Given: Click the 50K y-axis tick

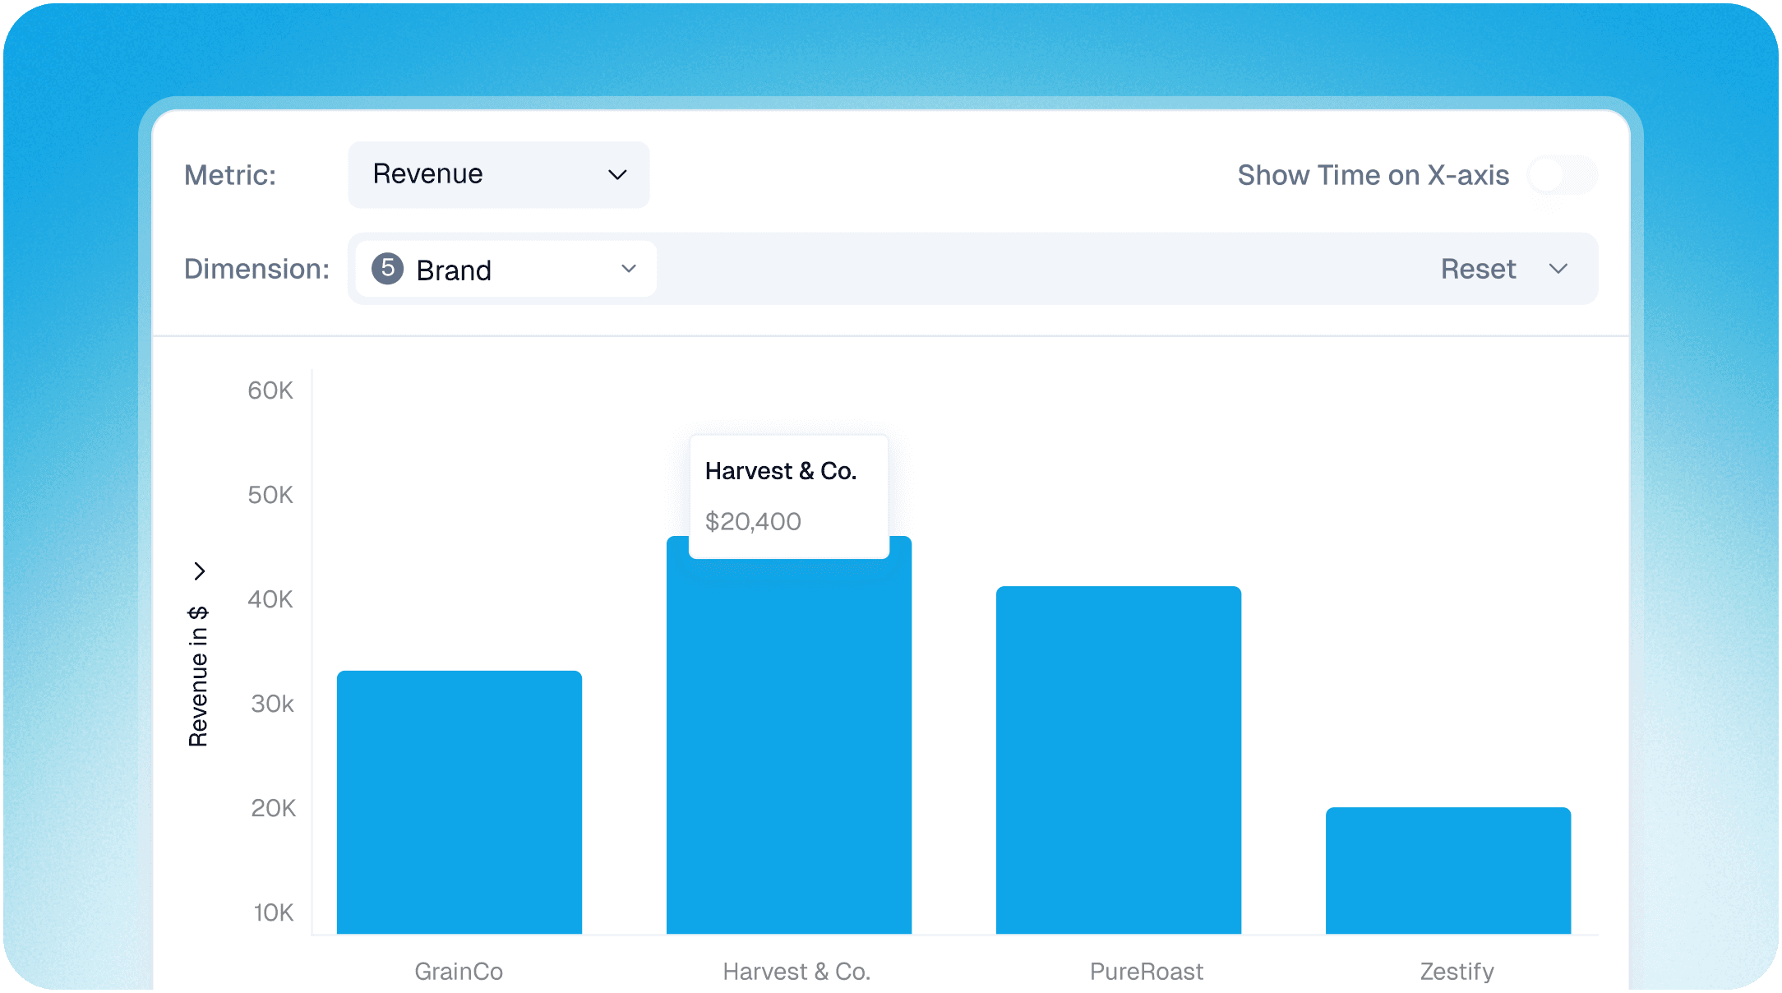Looking at the screenshot, I should [270, 495].
